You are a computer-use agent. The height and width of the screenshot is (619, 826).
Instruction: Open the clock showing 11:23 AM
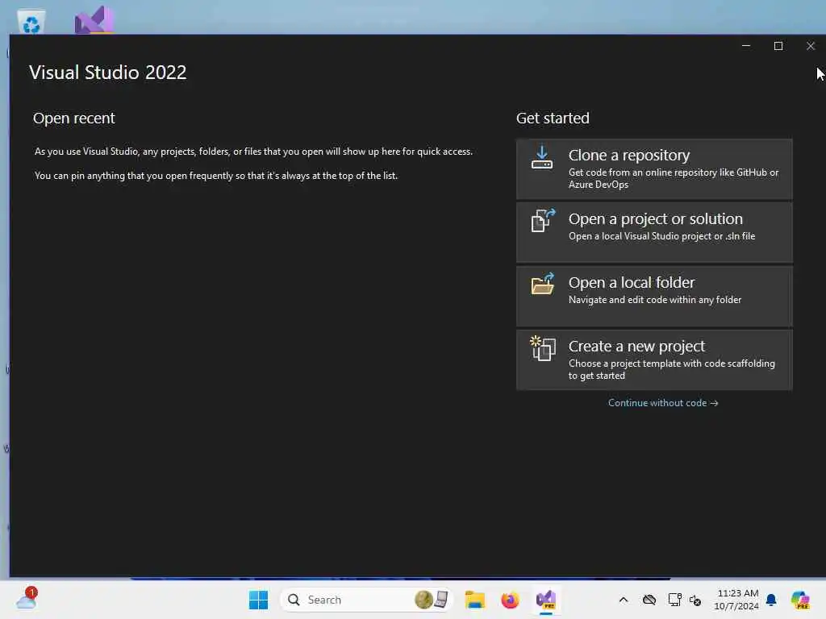[x=736, y=600]
